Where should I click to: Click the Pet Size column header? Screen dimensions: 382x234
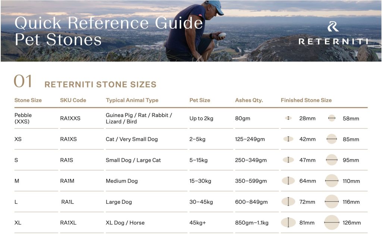[200, 100]
